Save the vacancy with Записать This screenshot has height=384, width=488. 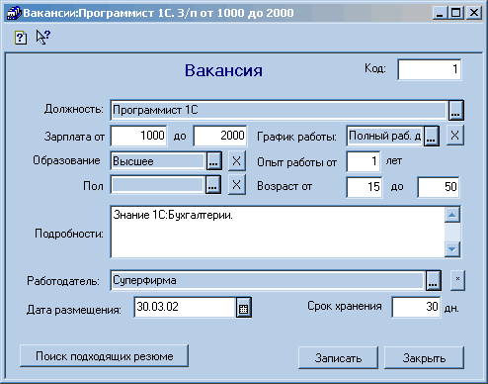(338, 357)
